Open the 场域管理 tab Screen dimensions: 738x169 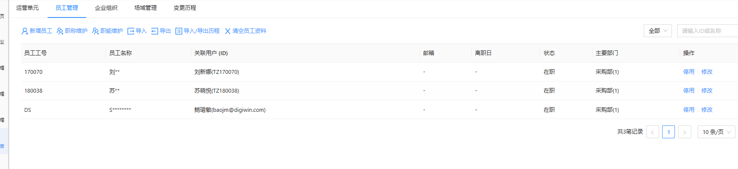(145, 8)
